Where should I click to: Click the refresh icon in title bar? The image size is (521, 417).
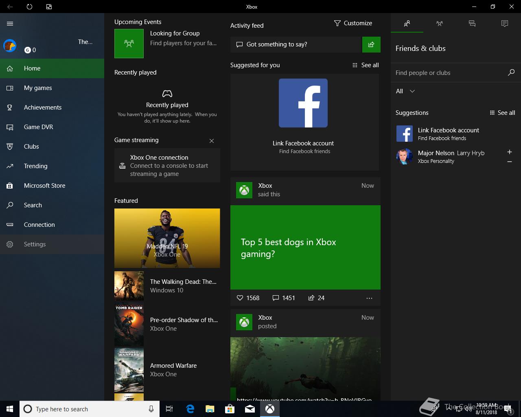coord(29,7)
